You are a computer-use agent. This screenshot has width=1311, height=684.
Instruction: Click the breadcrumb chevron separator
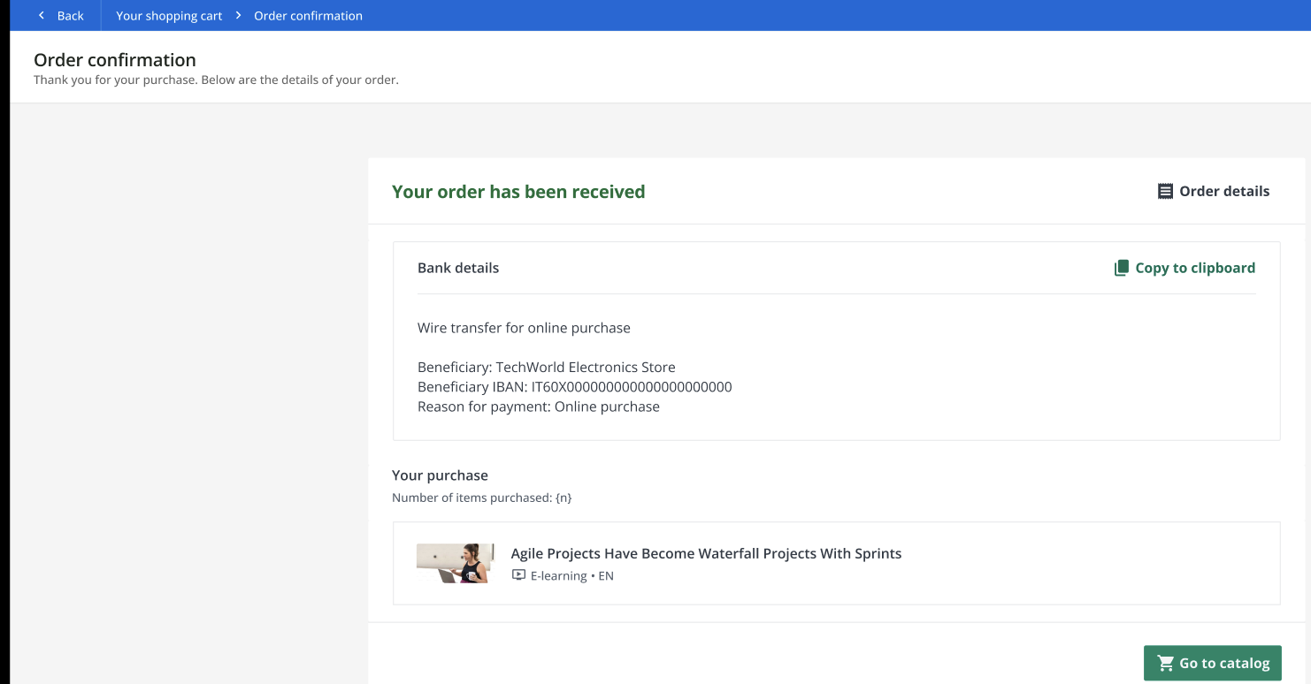coord(238,16)
